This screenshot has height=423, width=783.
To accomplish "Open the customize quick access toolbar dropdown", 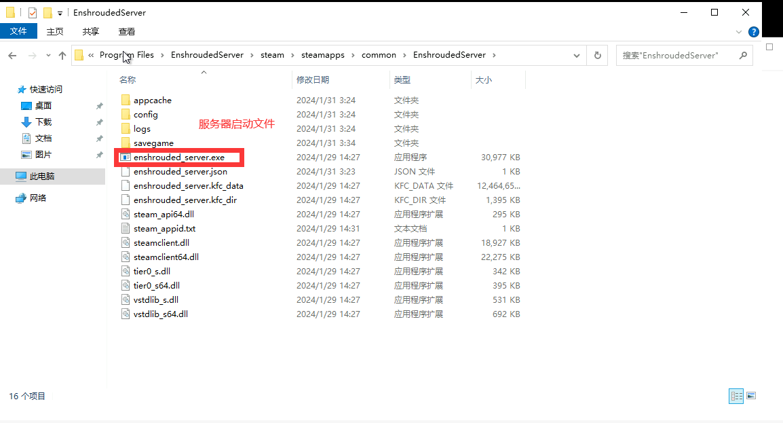I will (x=60, y=14).
